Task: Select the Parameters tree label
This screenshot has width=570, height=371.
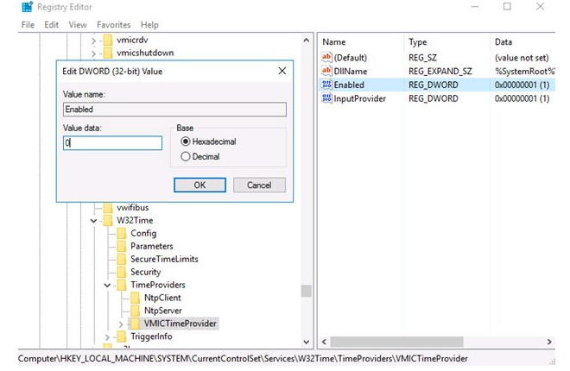Action: pos(152,246)
